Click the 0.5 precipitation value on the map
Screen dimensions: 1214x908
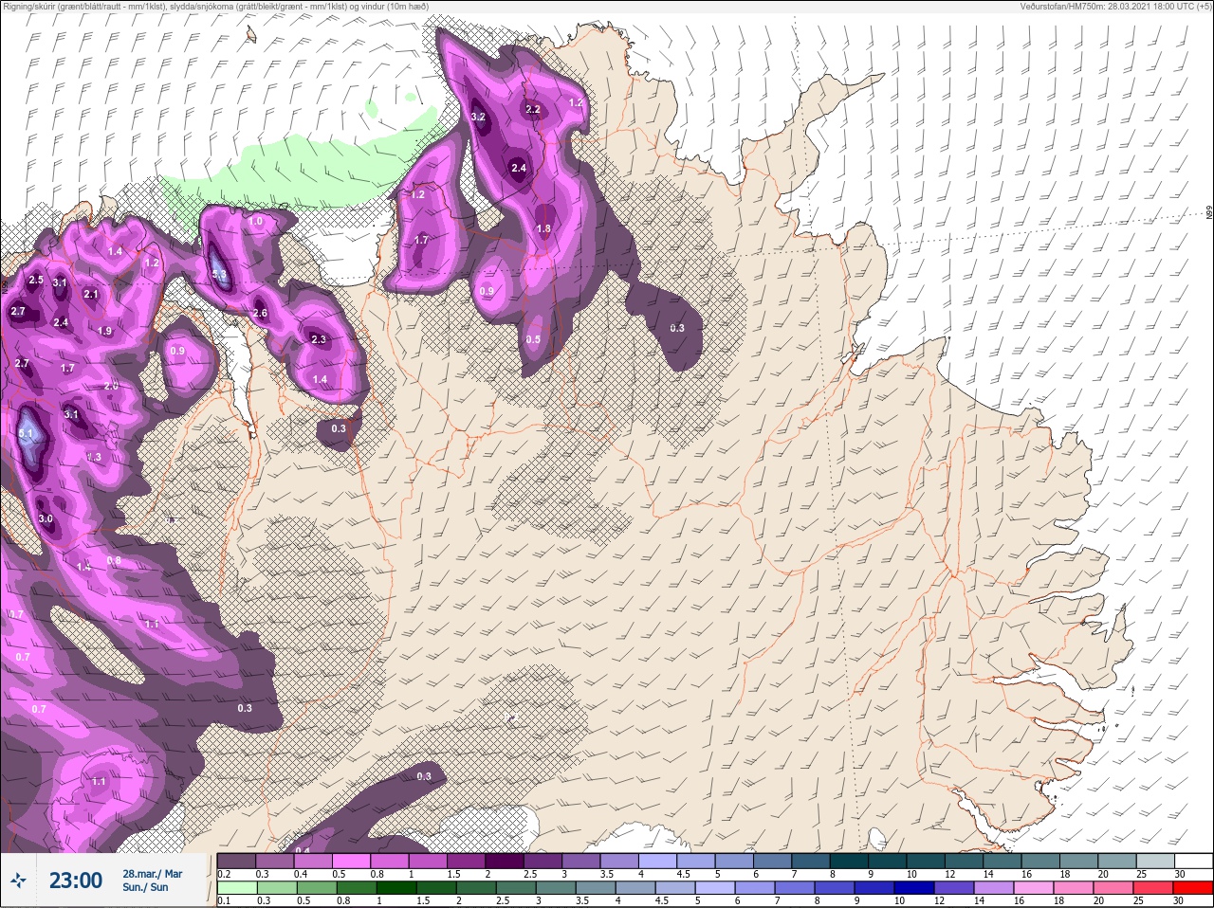point(533,339)
